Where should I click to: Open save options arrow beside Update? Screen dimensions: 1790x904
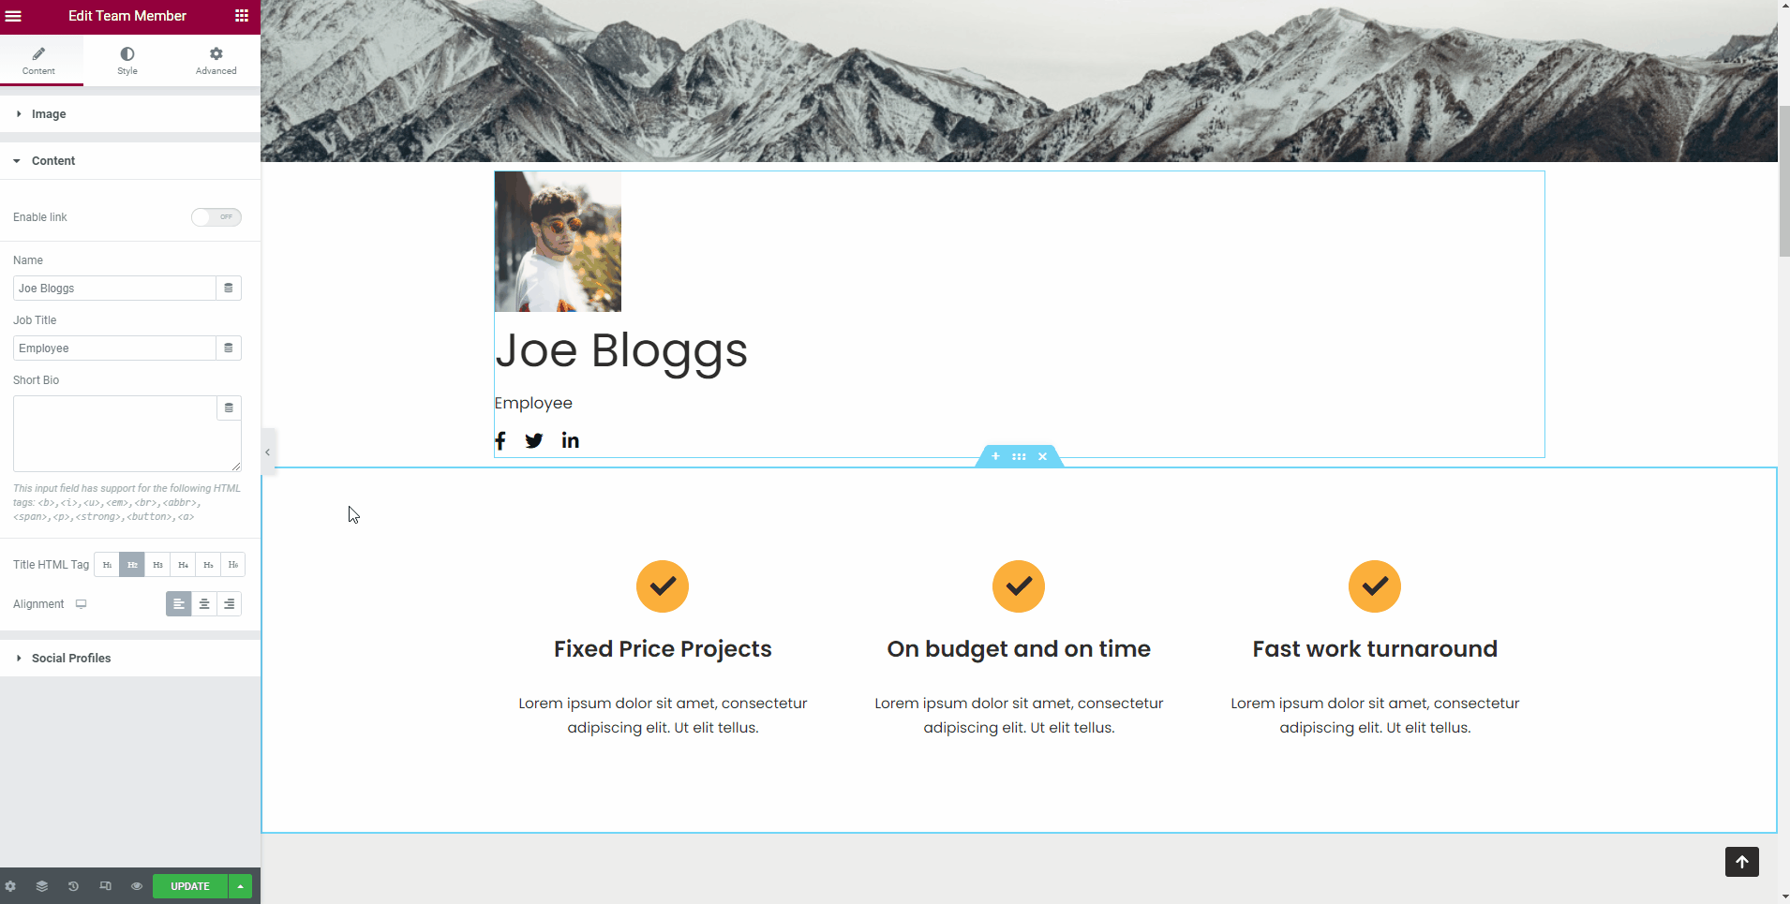coord(241,886)
